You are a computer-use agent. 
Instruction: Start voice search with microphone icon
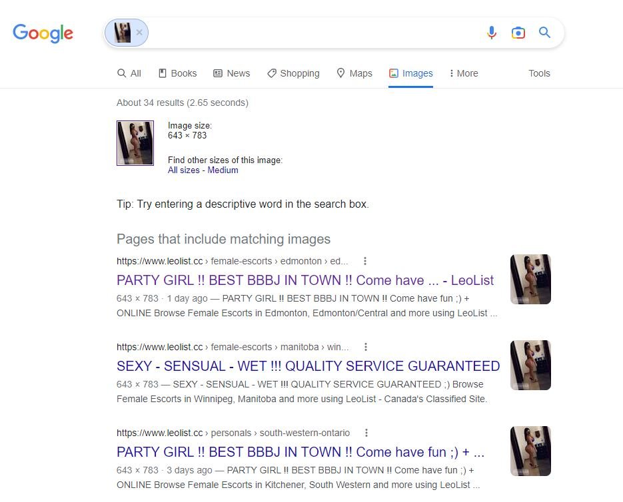pyautogui.click(x=492, y=33)
